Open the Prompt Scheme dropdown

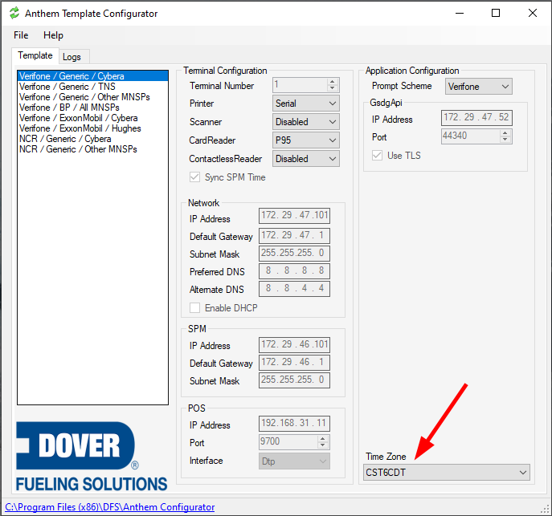coord(479,87)
